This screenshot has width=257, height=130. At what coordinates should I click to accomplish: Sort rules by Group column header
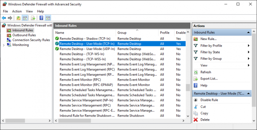tap(137, 33)
